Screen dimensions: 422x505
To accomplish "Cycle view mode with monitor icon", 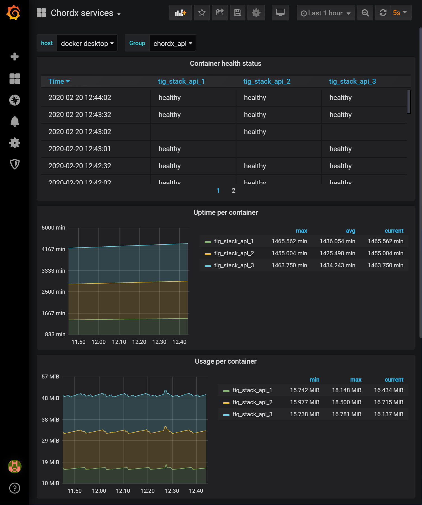I will pyautogui.click(x=280, y=13).
